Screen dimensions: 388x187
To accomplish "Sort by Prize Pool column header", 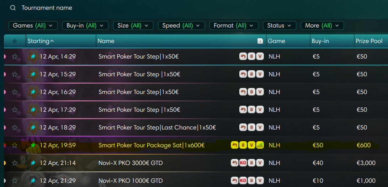I will tap(369, 41).
